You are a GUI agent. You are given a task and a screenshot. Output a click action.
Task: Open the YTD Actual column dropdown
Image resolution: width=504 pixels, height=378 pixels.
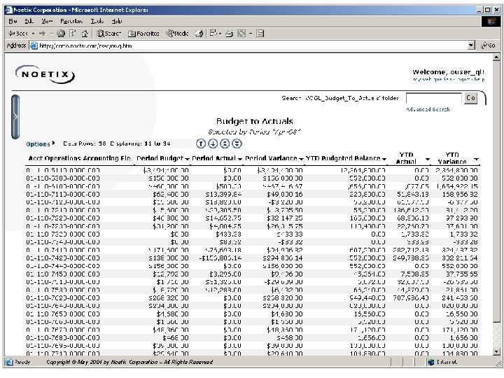coord(428,159)
